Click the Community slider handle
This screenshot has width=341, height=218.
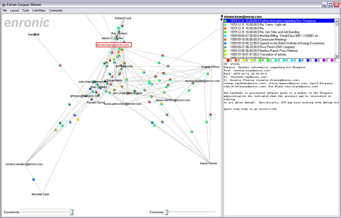(167, 212)
